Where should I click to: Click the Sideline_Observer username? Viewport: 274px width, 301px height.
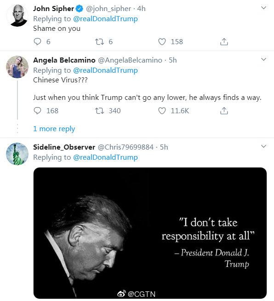pyautogui.click(x=64, y=147)
